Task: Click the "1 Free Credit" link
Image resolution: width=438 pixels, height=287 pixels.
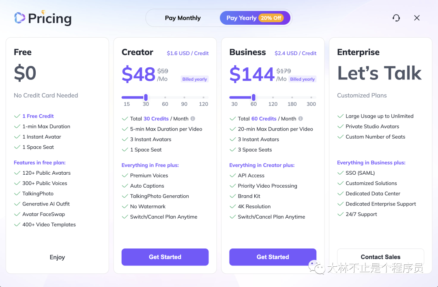Action: (38, 116)
